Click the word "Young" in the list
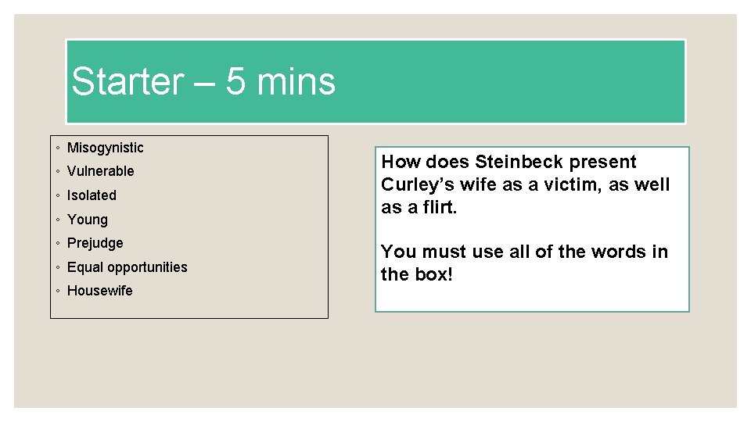 click(88, 220)
